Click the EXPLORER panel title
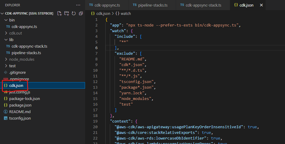Image resolution: width=285 pixels, height=144 pixels. pyautogui.click(x=13, y=5)
